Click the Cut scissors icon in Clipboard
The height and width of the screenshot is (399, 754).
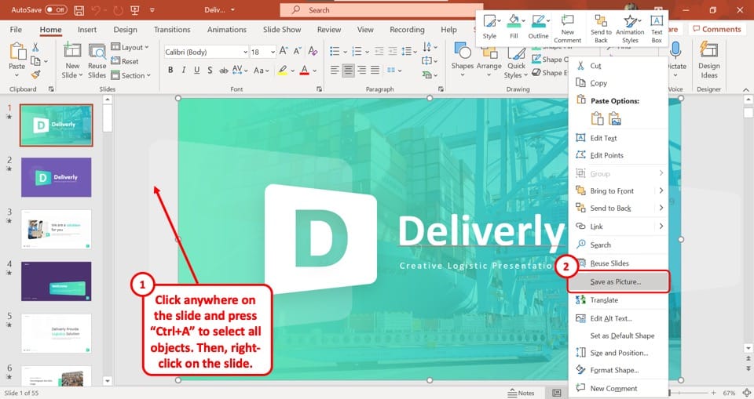pyautogui.click(x=35, y=47)
